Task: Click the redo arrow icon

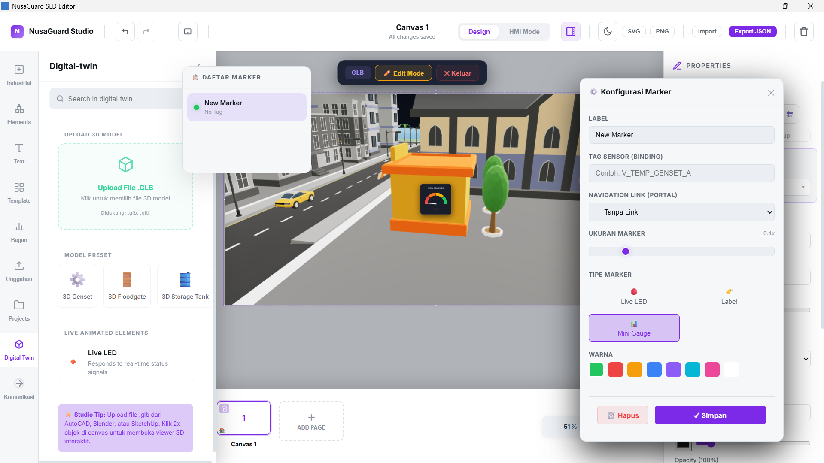Action: (146, 31)
